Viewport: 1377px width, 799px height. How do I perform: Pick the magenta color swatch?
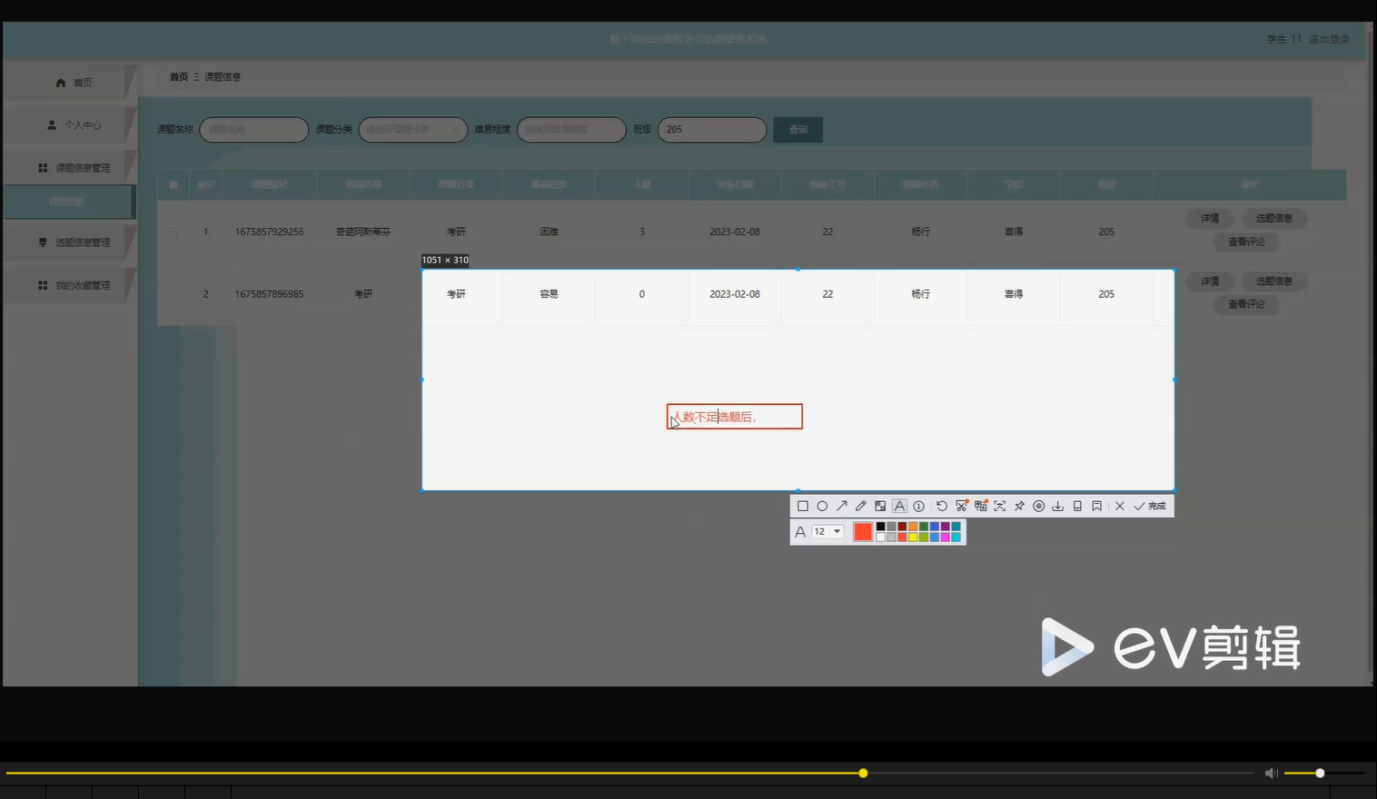(x=945, y=538)
